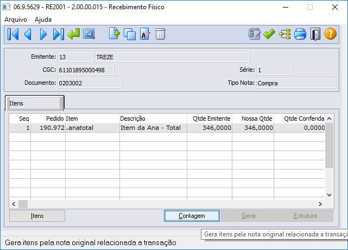Add a new document record
The height and width of the screenshot is (250, 348).
click(115, 34)
